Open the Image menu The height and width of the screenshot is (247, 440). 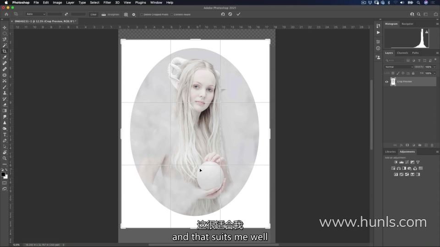tap(57, 3)
